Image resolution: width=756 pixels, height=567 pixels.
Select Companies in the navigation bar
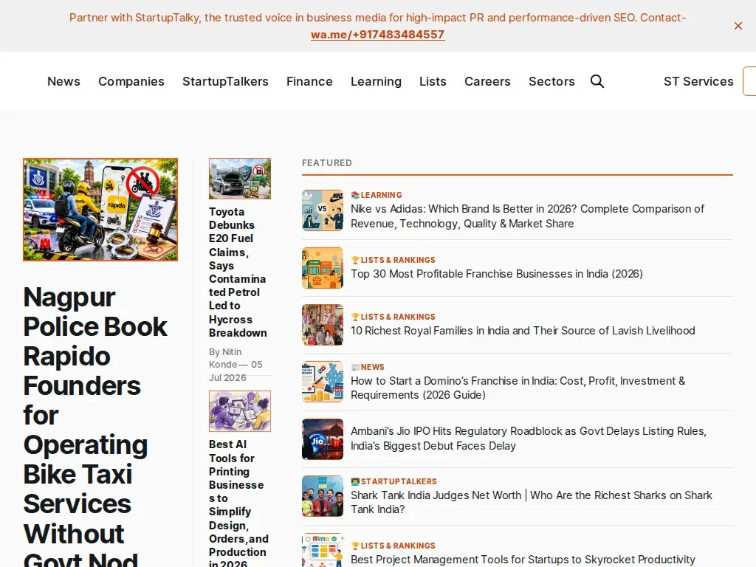[x=131, y=81]
